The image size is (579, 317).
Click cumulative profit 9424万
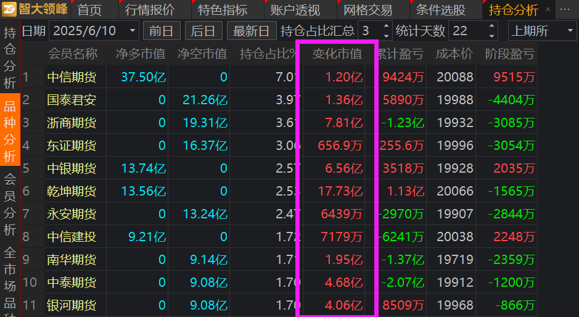coord(403,77)
